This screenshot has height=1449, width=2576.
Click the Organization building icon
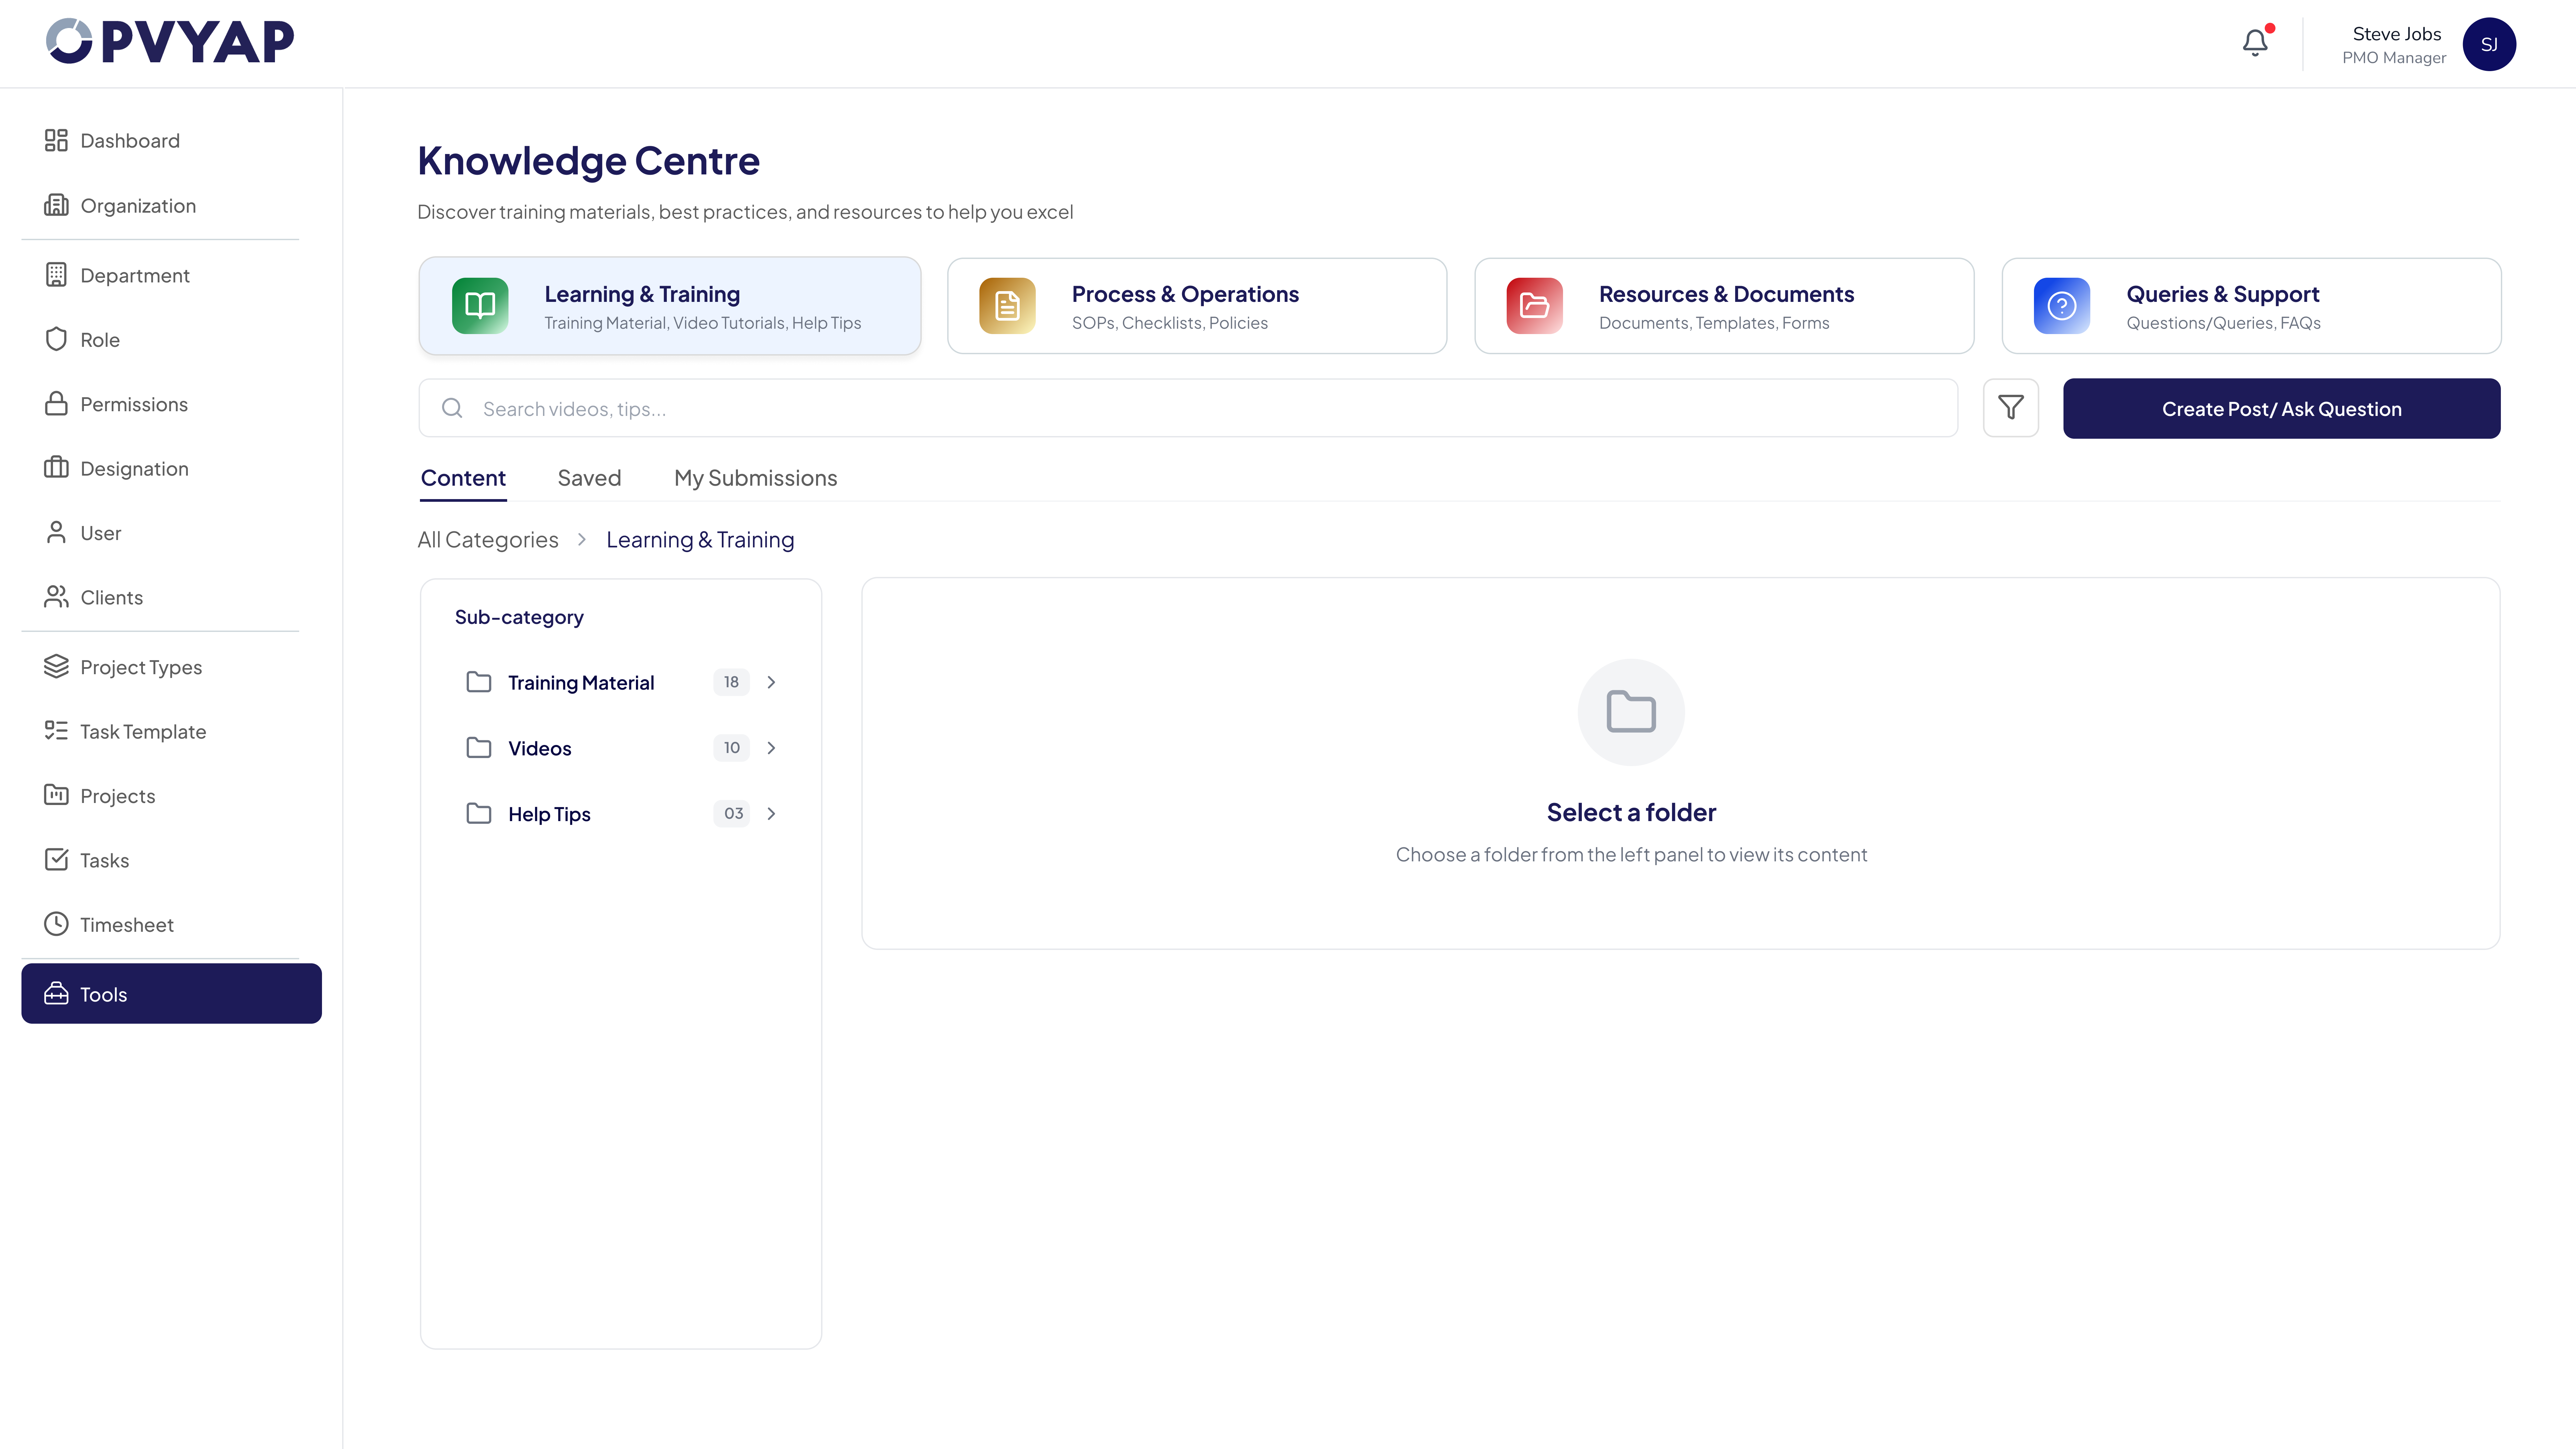coord(56,205)
